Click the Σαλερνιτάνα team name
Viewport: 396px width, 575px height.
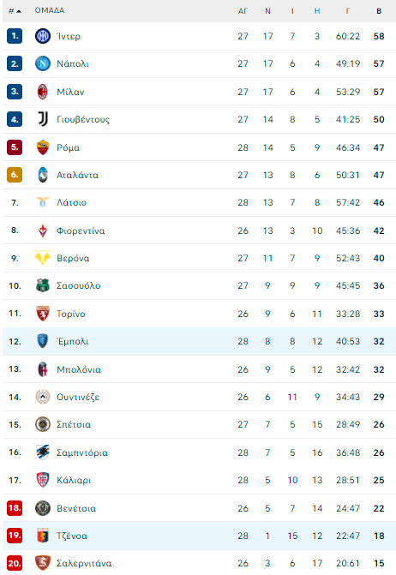[x=84, y=563]
